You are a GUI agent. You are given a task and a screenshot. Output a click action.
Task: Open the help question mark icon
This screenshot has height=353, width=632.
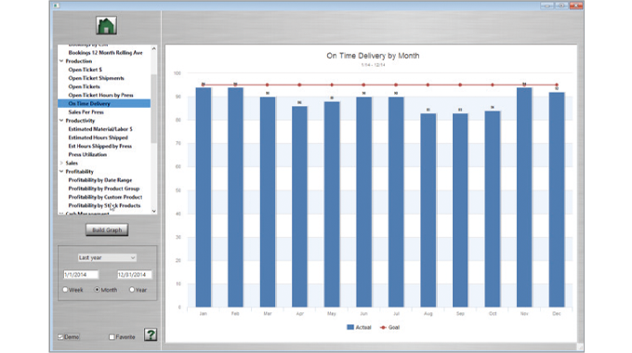[151, 334]
